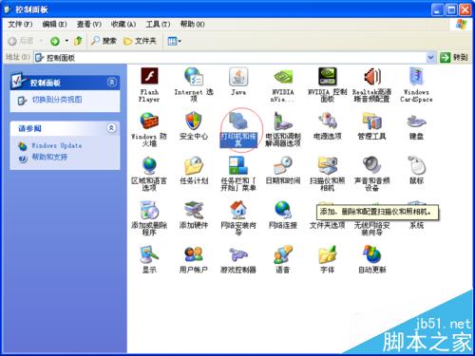Open Windows CardSpace icon

[416, 77]
